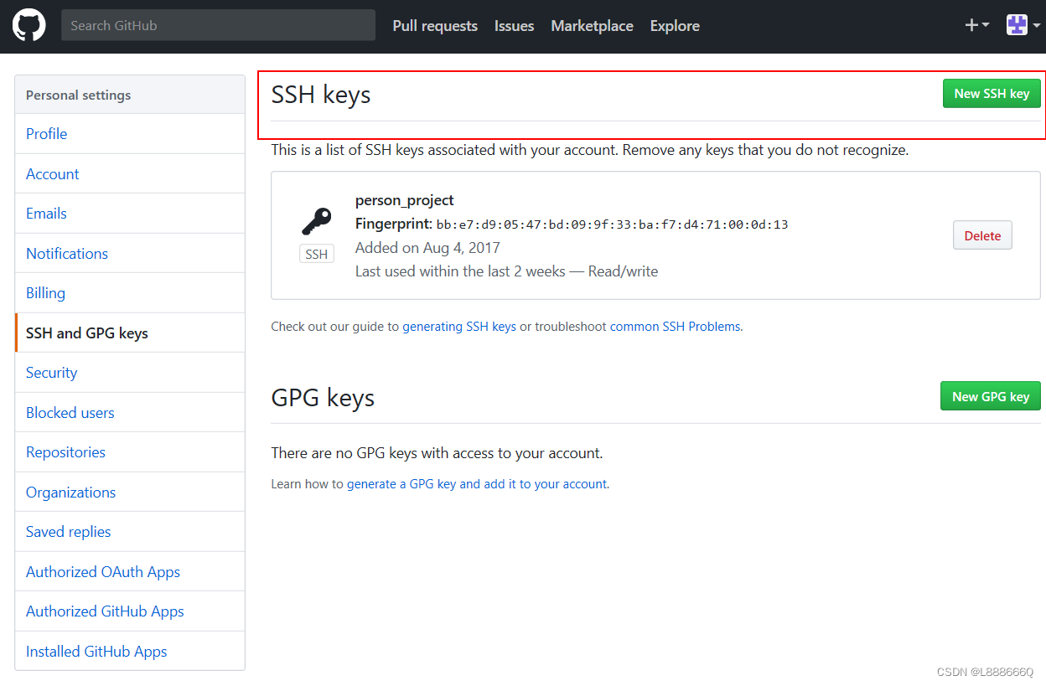1046x686 pixels.
Task: Click the Added on Aug 4, 2017 text
Action: tap(427, 248)
